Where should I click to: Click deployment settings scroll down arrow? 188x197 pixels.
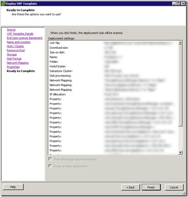(x=180, y=152)
